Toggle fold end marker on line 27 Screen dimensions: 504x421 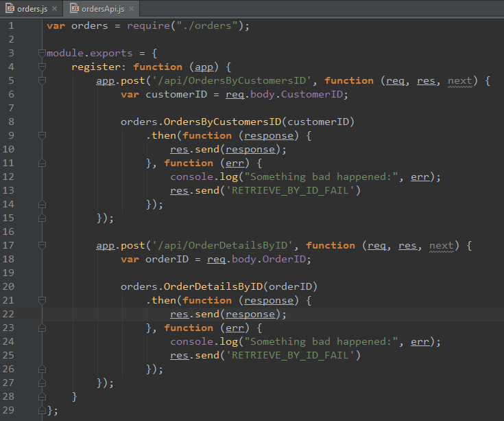tap(42, 383)
